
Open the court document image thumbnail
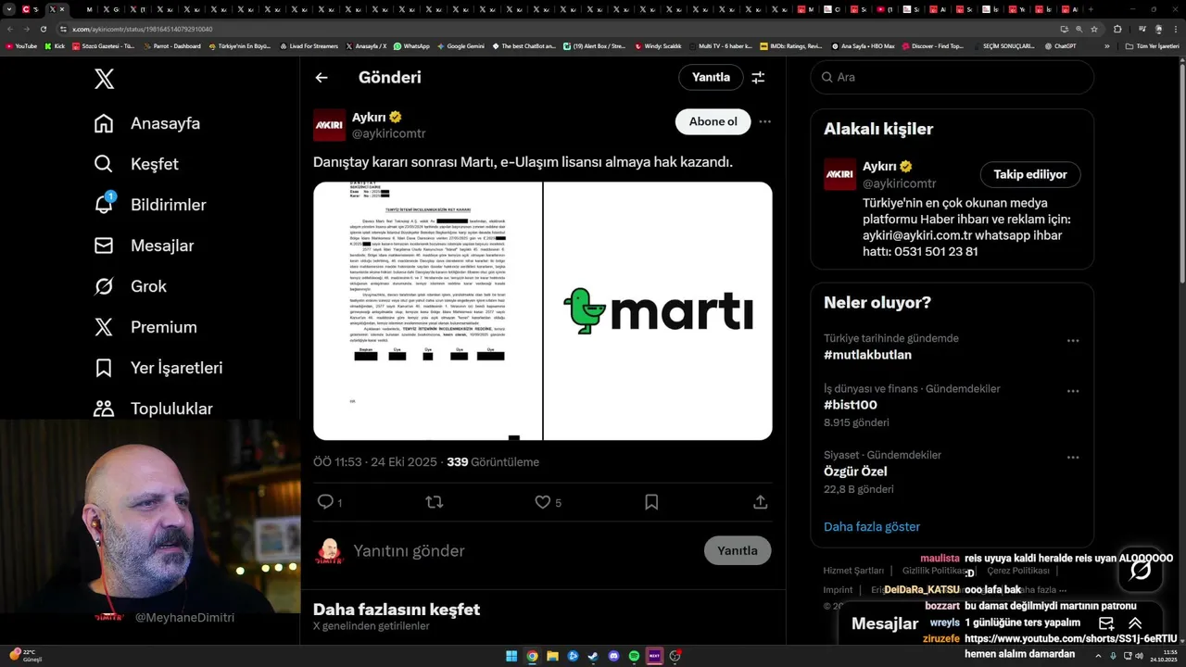[427, 311]
